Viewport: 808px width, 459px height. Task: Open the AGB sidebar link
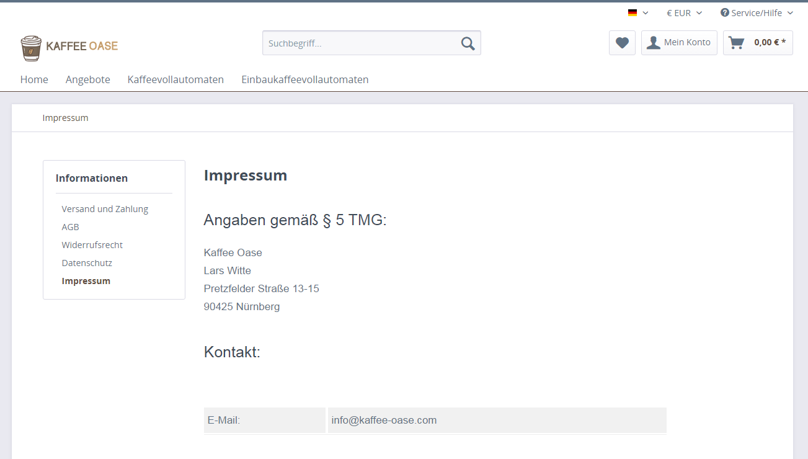[71, 227]
